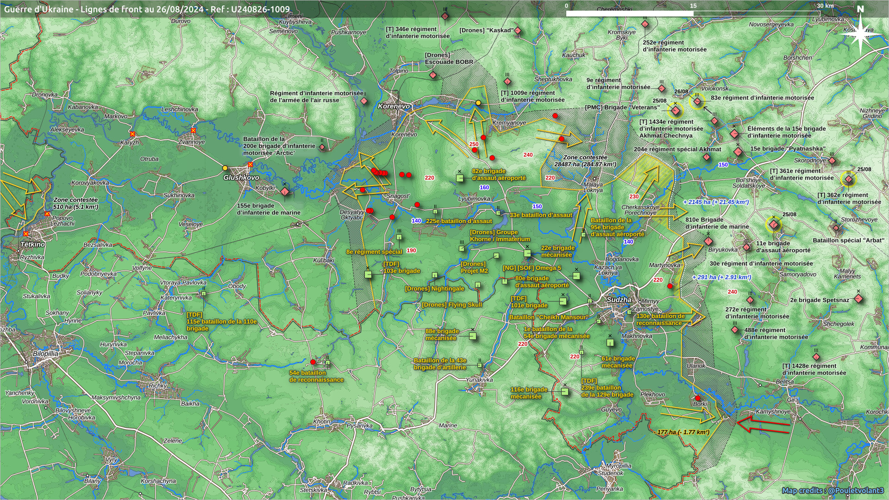Click the distance scale bar
The width and height of the screenshot is (889, 500).
(693, 13)
